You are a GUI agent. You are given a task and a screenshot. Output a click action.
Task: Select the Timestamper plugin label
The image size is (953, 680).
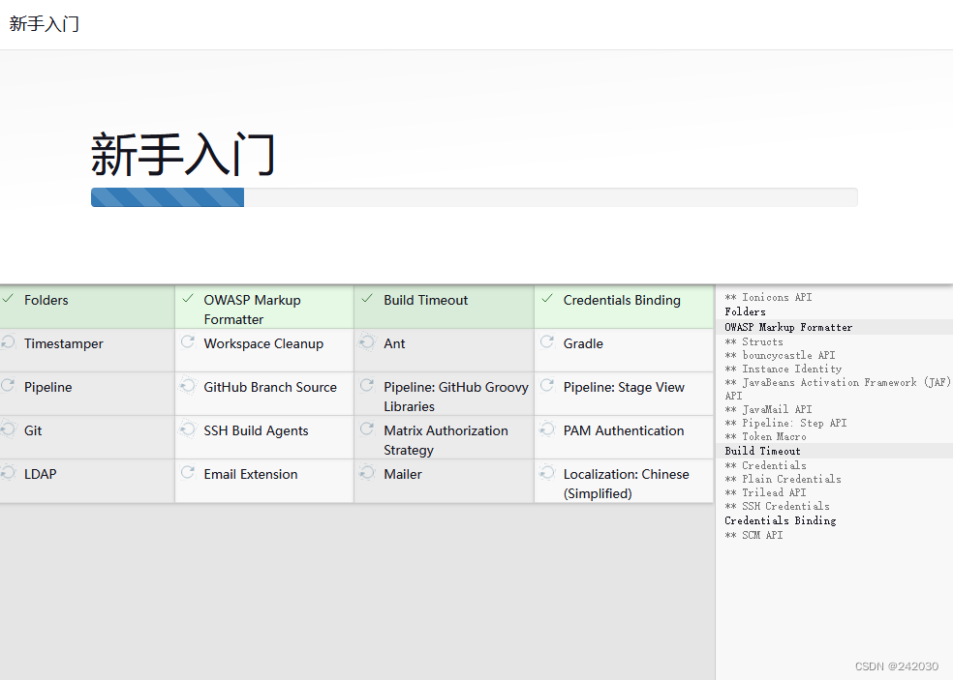pos(64,343)
